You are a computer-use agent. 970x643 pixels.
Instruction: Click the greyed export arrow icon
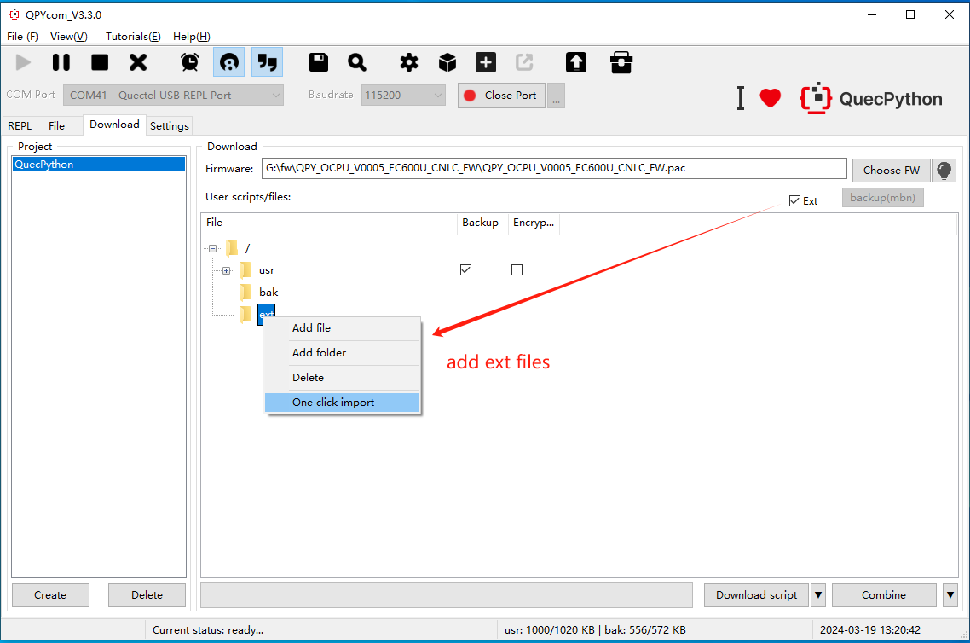(524, 62)
